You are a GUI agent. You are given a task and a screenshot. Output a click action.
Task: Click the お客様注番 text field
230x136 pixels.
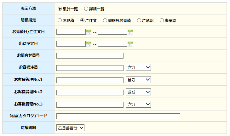click(90, 68)
